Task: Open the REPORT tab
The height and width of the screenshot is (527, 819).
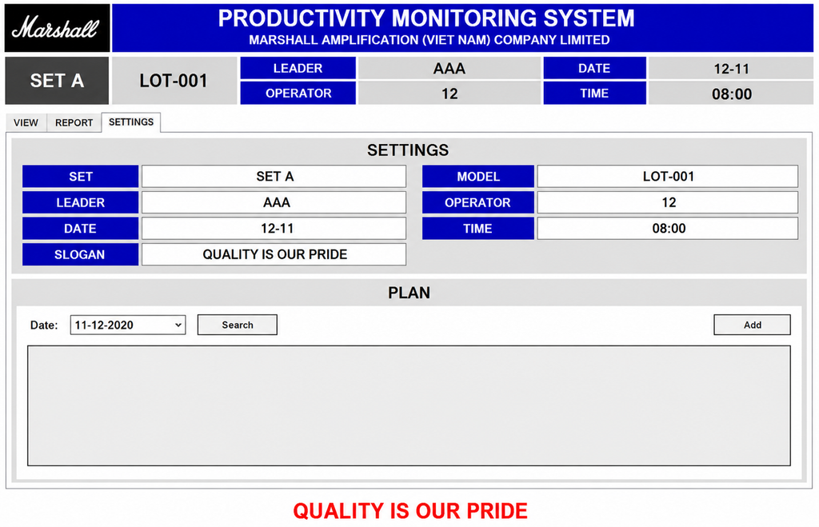Action: (x=74, y=122)
